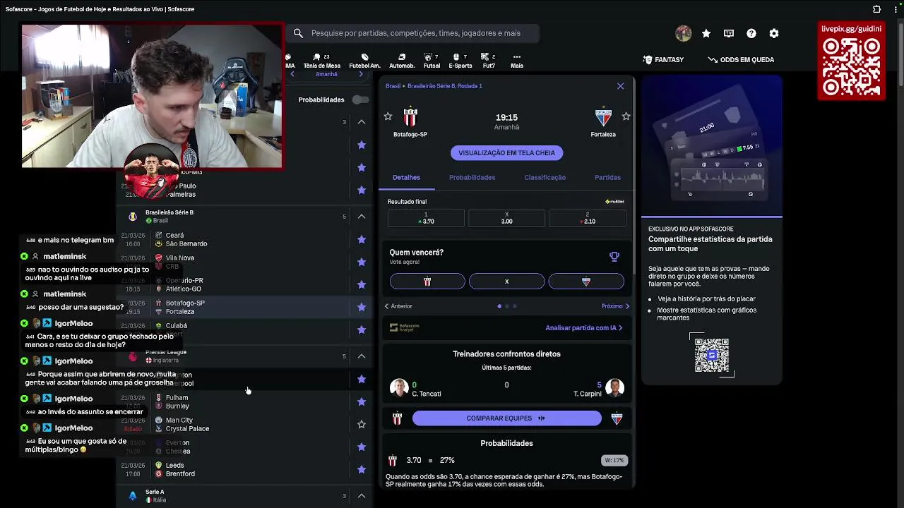Select the E-Sports category

coord(460,61)
